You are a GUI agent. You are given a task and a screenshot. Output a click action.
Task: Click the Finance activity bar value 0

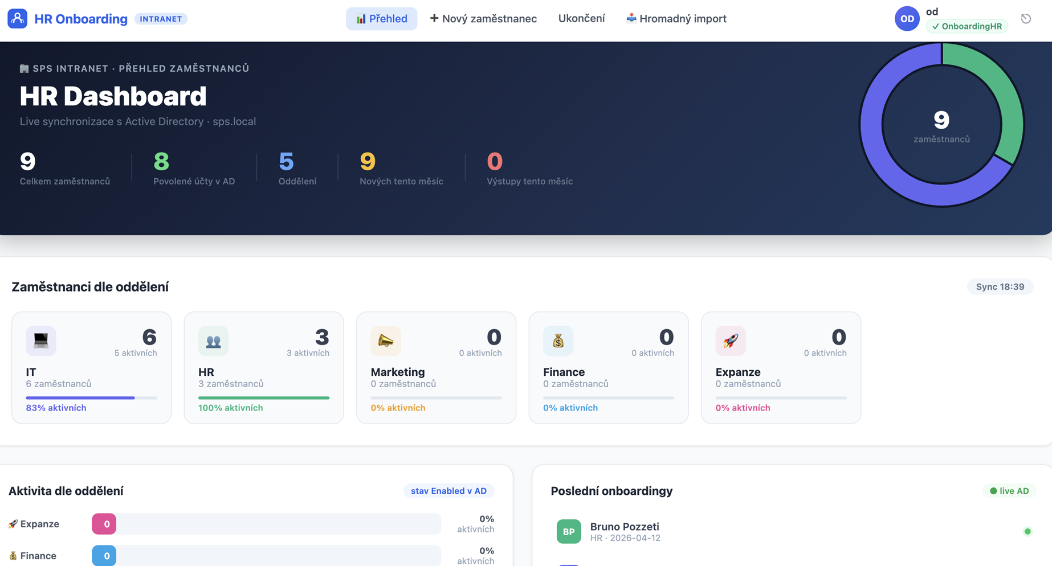(x=104, y=556)
